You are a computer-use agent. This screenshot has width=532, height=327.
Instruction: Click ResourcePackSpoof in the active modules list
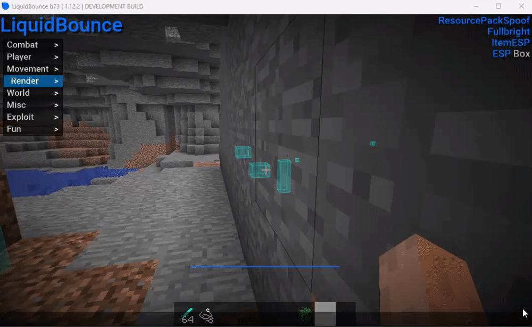(484, 20)
